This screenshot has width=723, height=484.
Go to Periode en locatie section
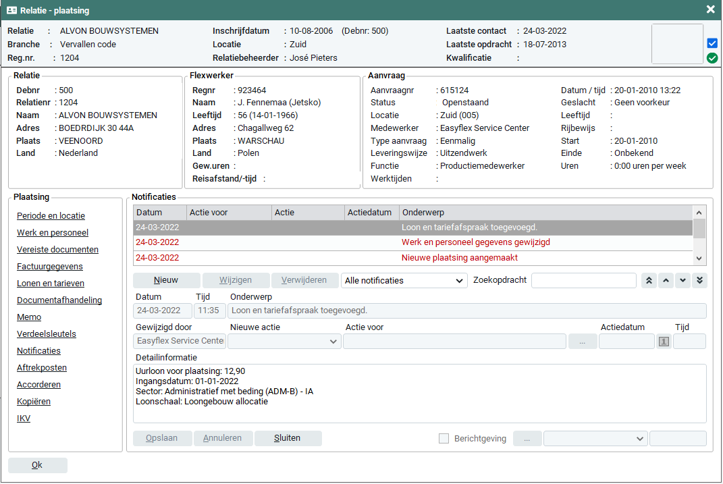[51, 216]
